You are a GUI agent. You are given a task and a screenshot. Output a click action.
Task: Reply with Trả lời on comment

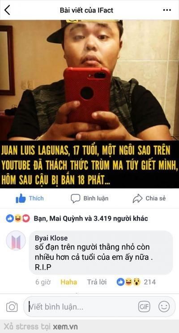pos(97,282)
